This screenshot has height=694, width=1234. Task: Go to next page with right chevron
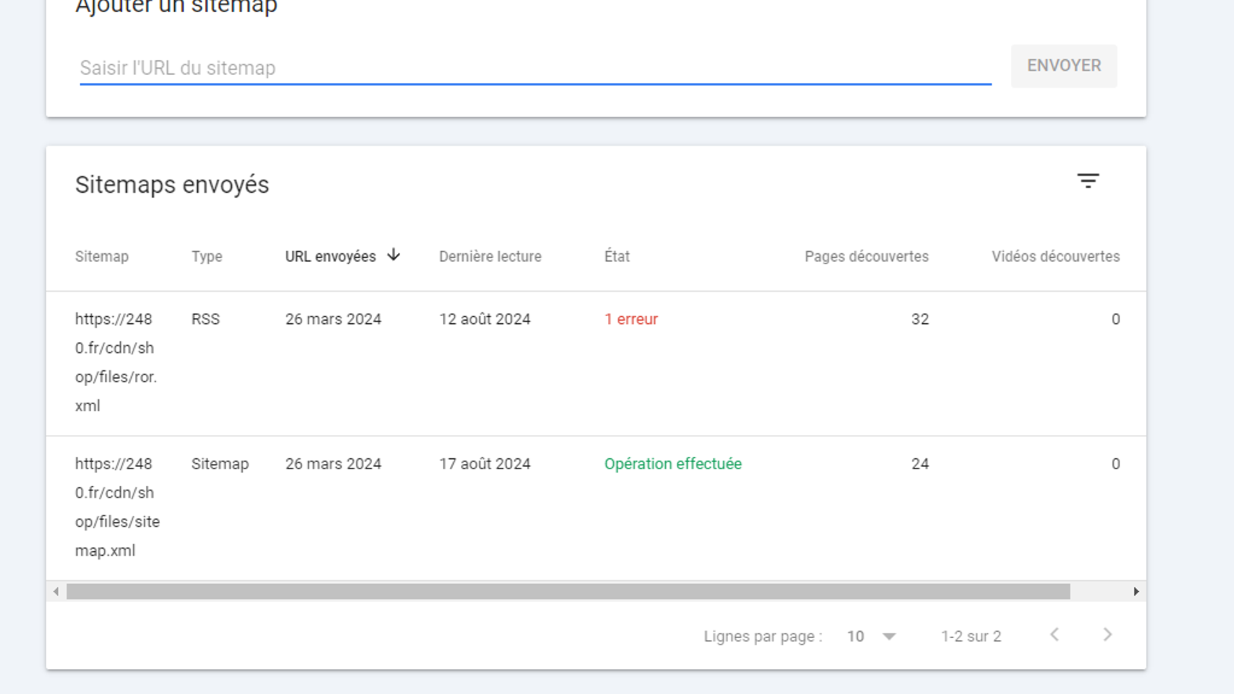(x=1107, y=635)
